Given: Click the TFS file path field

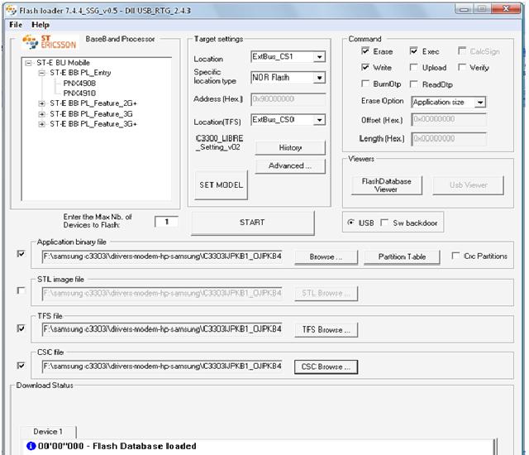Looking at the screenshot, I should pos(162,329).
